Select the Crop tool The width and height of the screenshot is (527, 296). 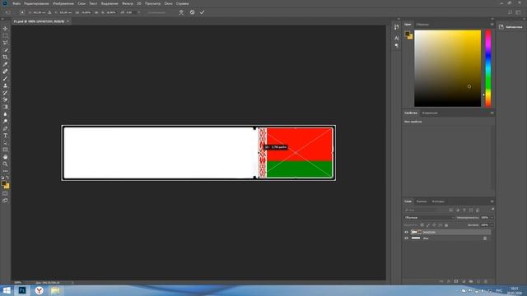tap(5, 57)
